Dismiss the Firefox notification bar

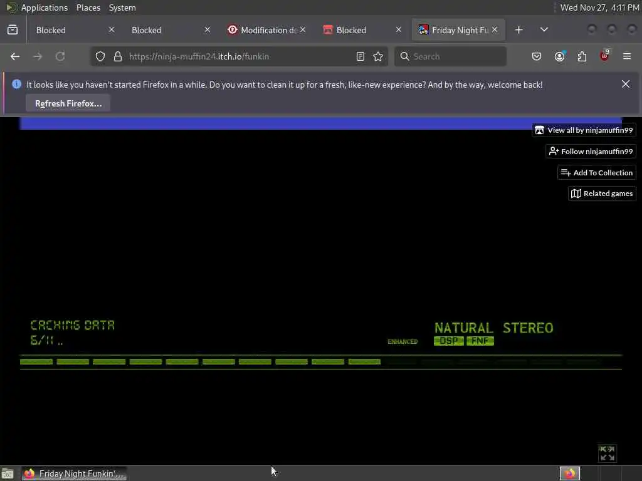(x=626, y=85)
